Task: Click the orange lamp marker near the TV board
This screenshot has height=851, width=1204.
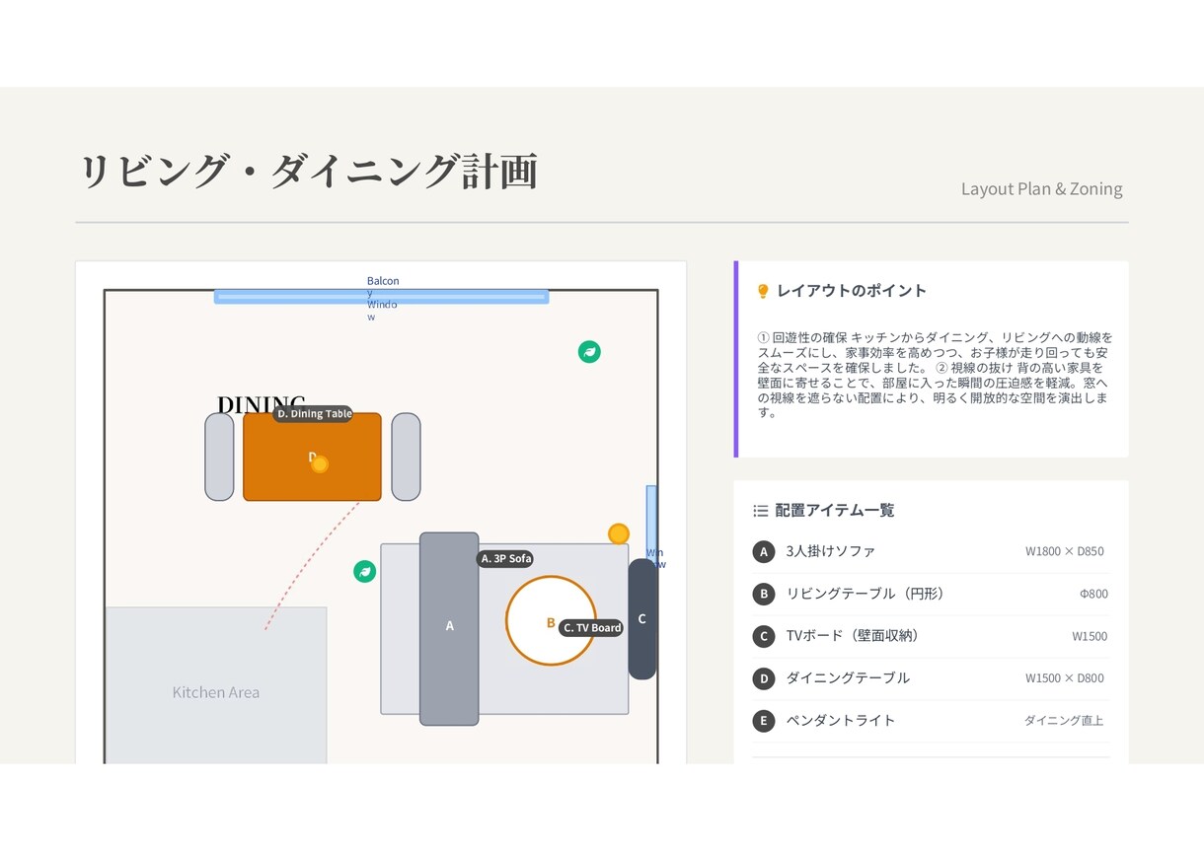Action: [619, 533]
